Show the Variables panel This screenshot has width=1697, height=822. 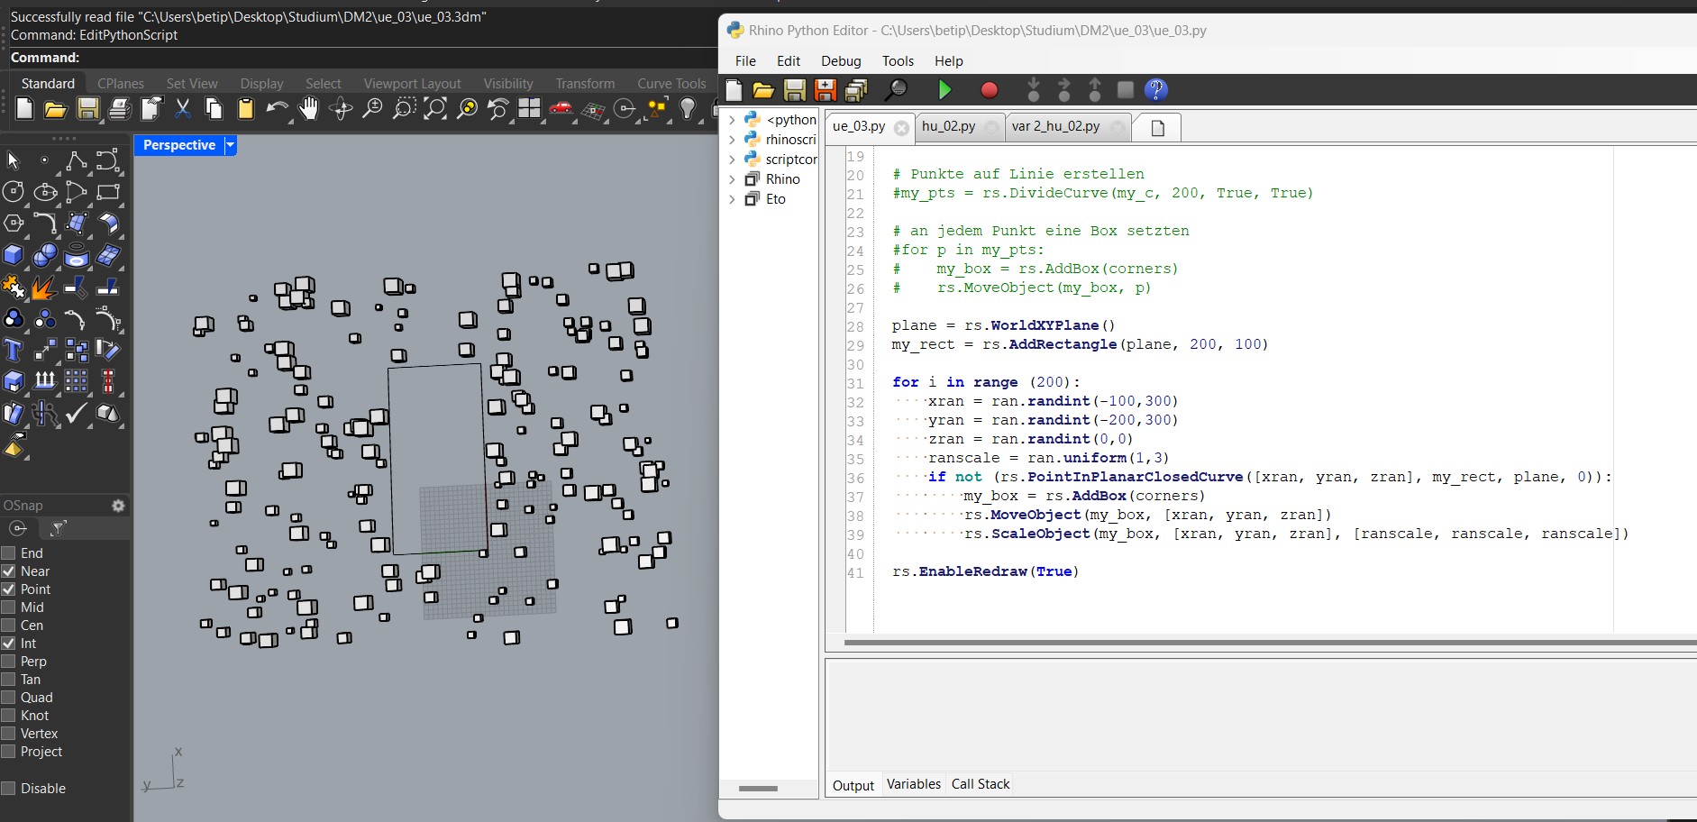pyautogui.click(x=913, y=783)
